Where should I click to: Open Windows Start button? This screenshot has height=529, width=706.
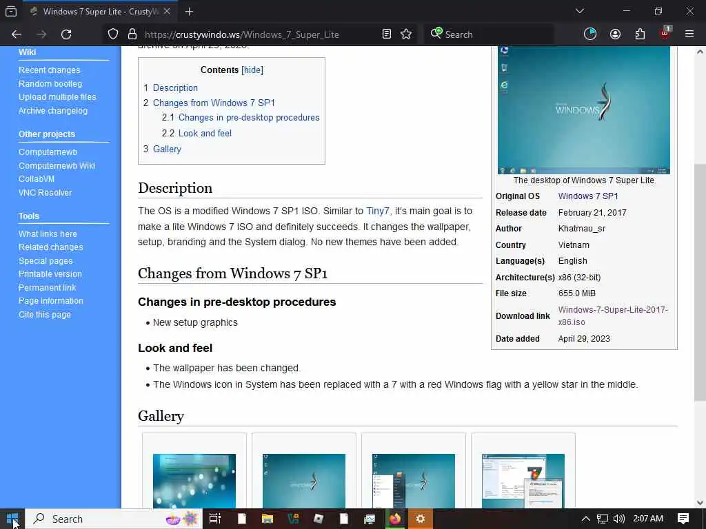(12, 519)
